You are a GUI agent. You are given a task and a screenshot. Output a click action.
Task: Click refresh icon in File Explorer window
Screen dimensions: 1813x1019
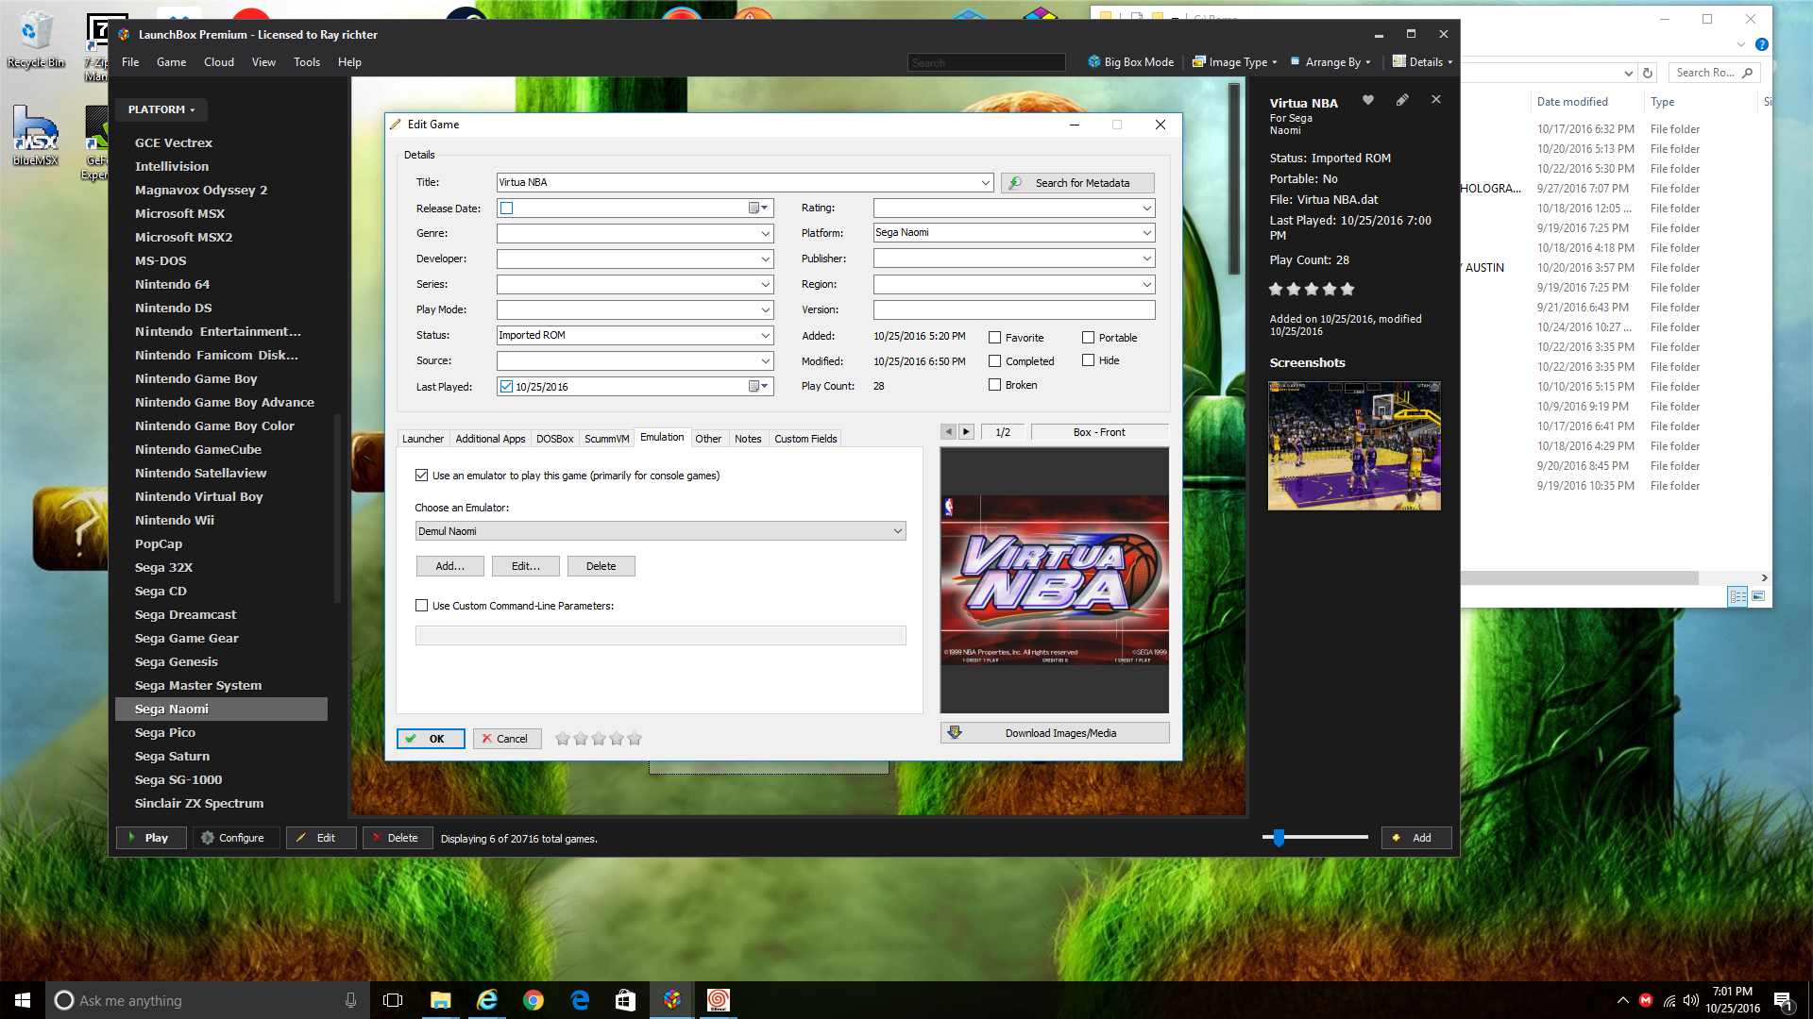(1648, 73)
